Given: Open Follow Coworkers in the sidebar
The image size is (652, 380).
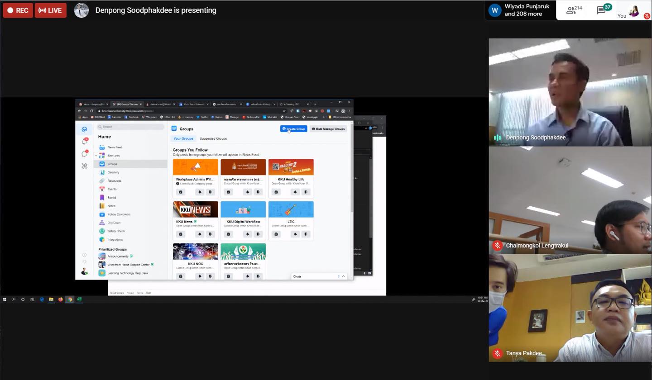Looking at the screenshot, I should [x=130, y=214].
